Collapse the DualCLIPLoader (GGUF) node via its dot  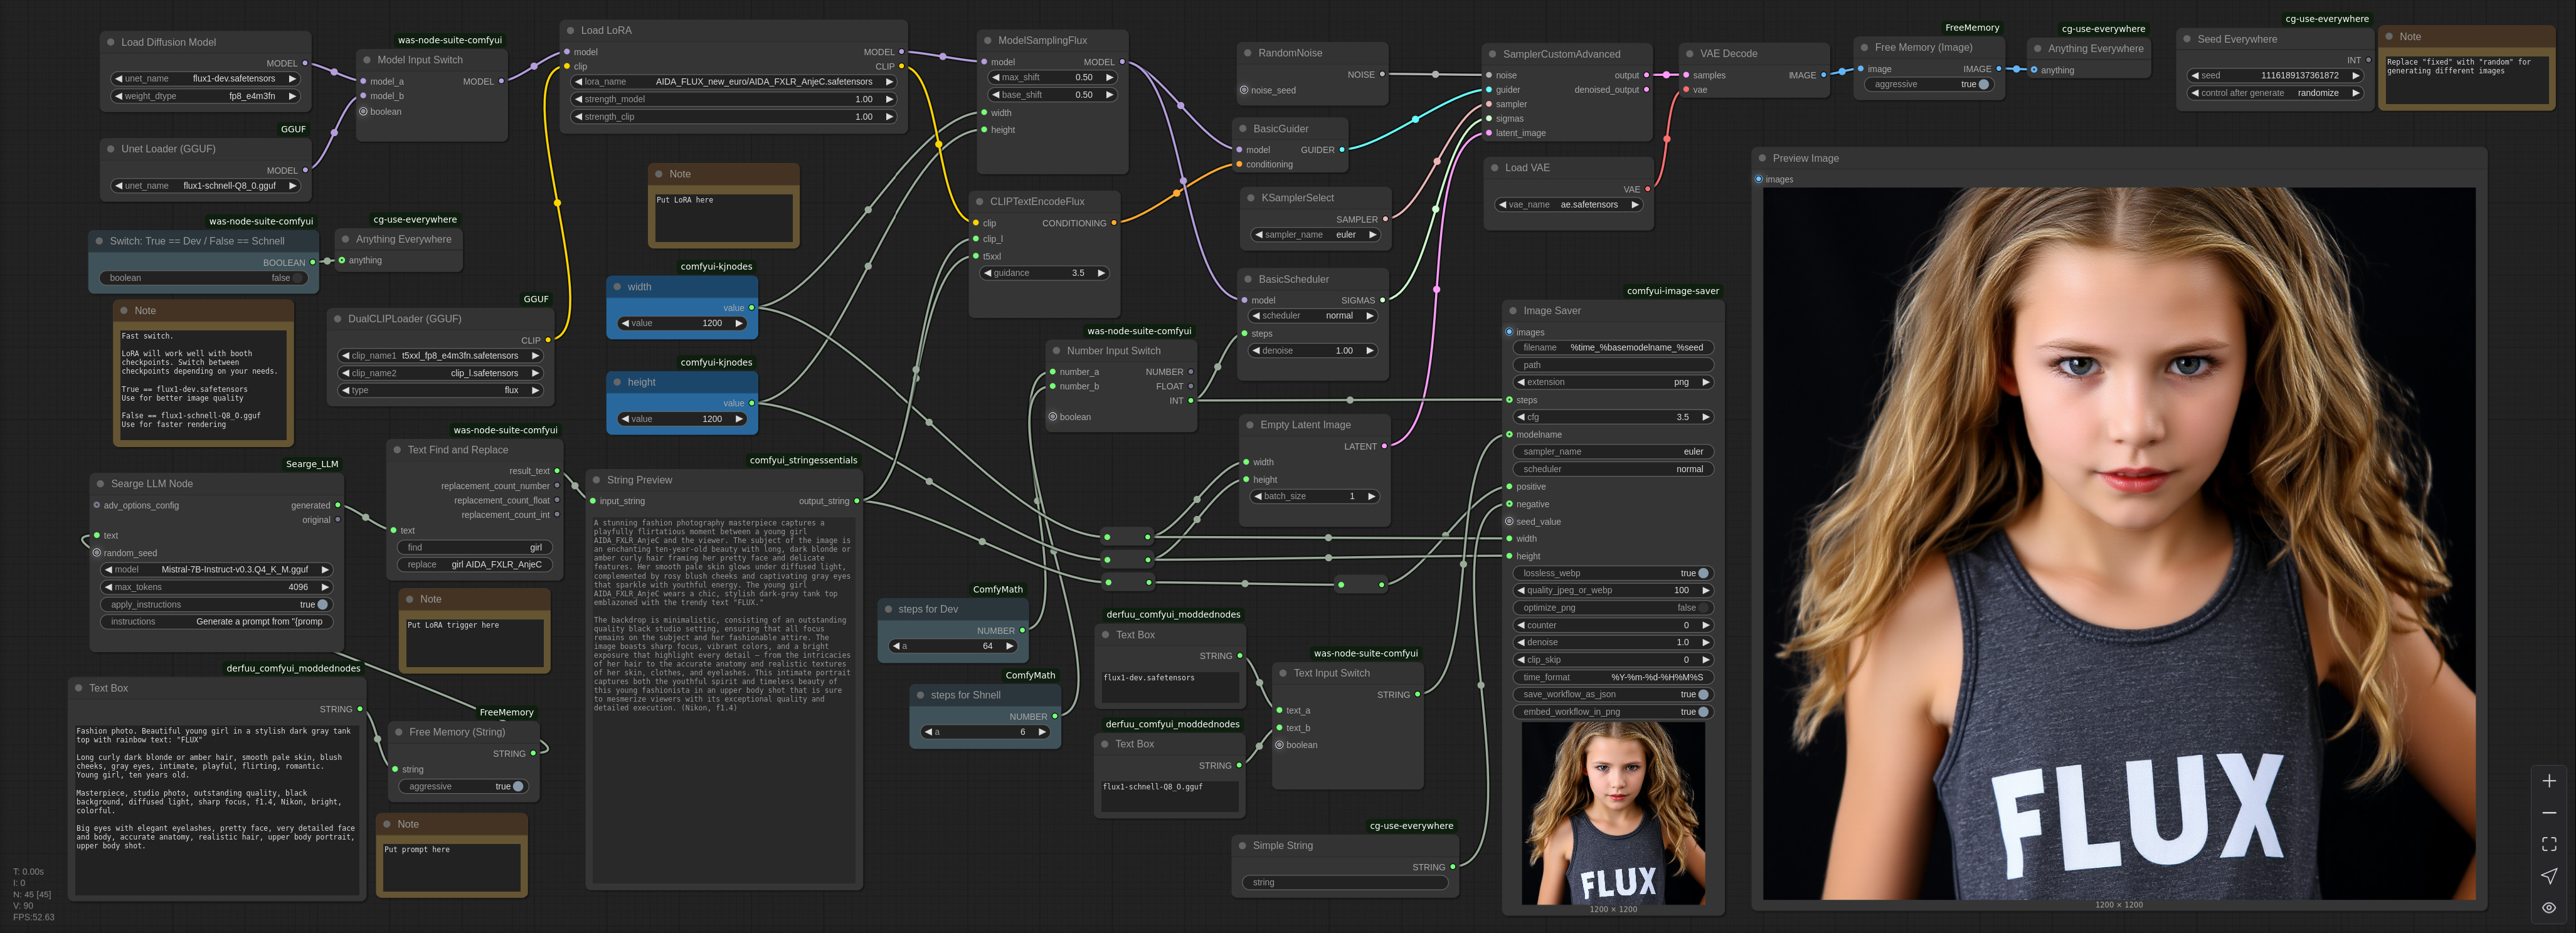(337, 319)
